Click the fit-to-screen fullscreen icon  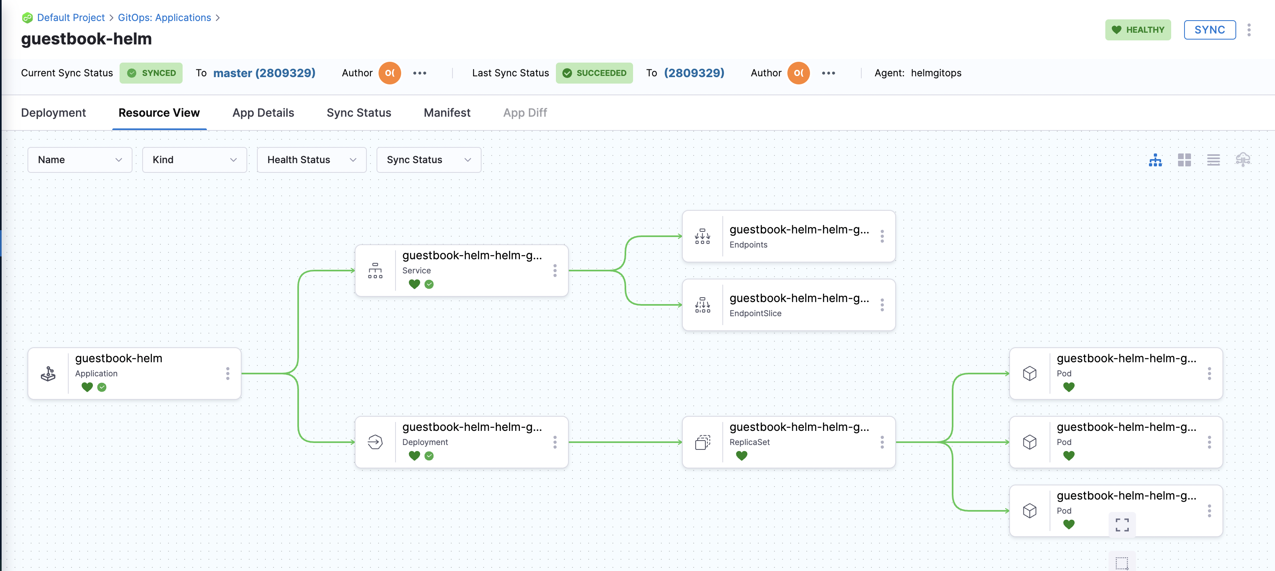(1122, 525)
